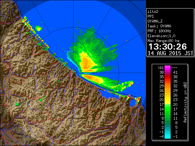Select the 'Elevation:1.0' text
The height and width of the screenshot is (146, 195).
point(161,36)
